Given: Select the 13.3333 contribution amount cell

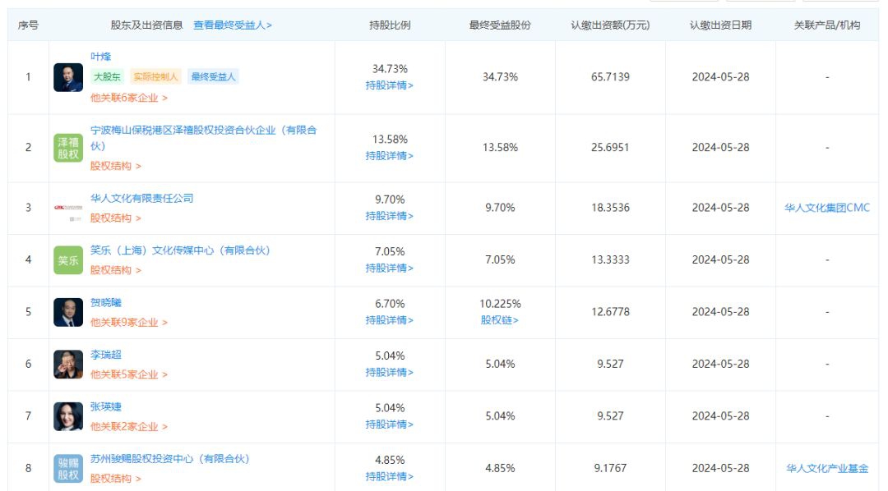Looking at the screenshot, I should 610,259.
